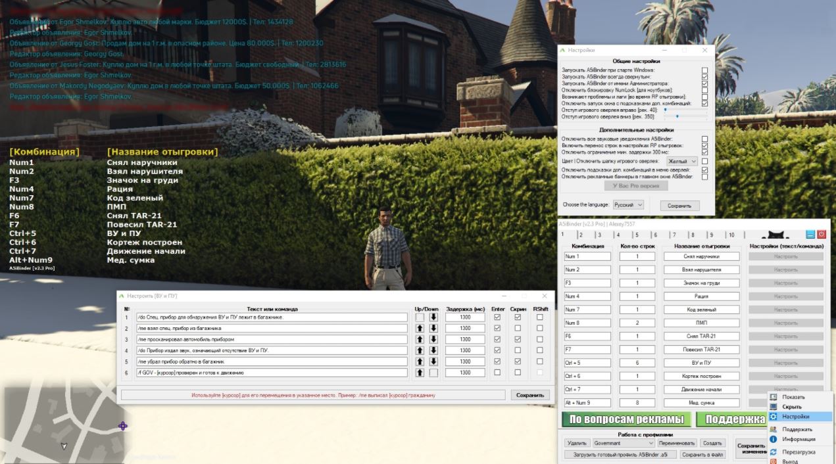Click Настроить button for the F6 row
The width and height of the screenshot is (836, 464).
[786, 336]
